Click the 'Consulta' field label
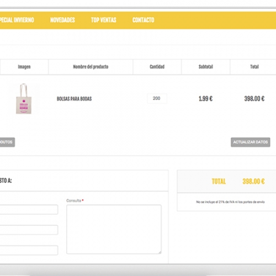The width and height of the screenshot is (276, 276). 73,200
